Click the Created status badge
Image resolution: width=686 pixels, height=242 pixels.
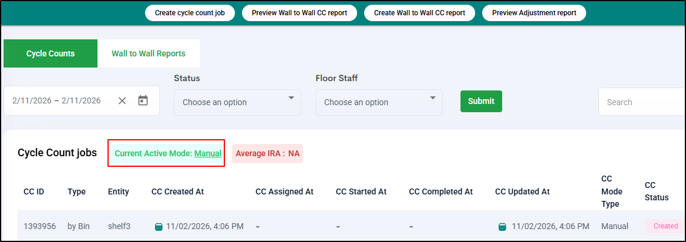pos(665,226)
